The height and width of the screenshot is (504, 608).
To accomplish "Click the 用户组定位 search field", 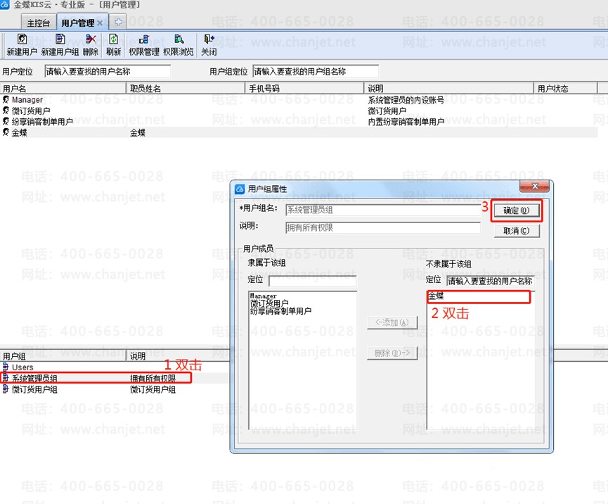I will pyautogui.click(x=314, y=72).
